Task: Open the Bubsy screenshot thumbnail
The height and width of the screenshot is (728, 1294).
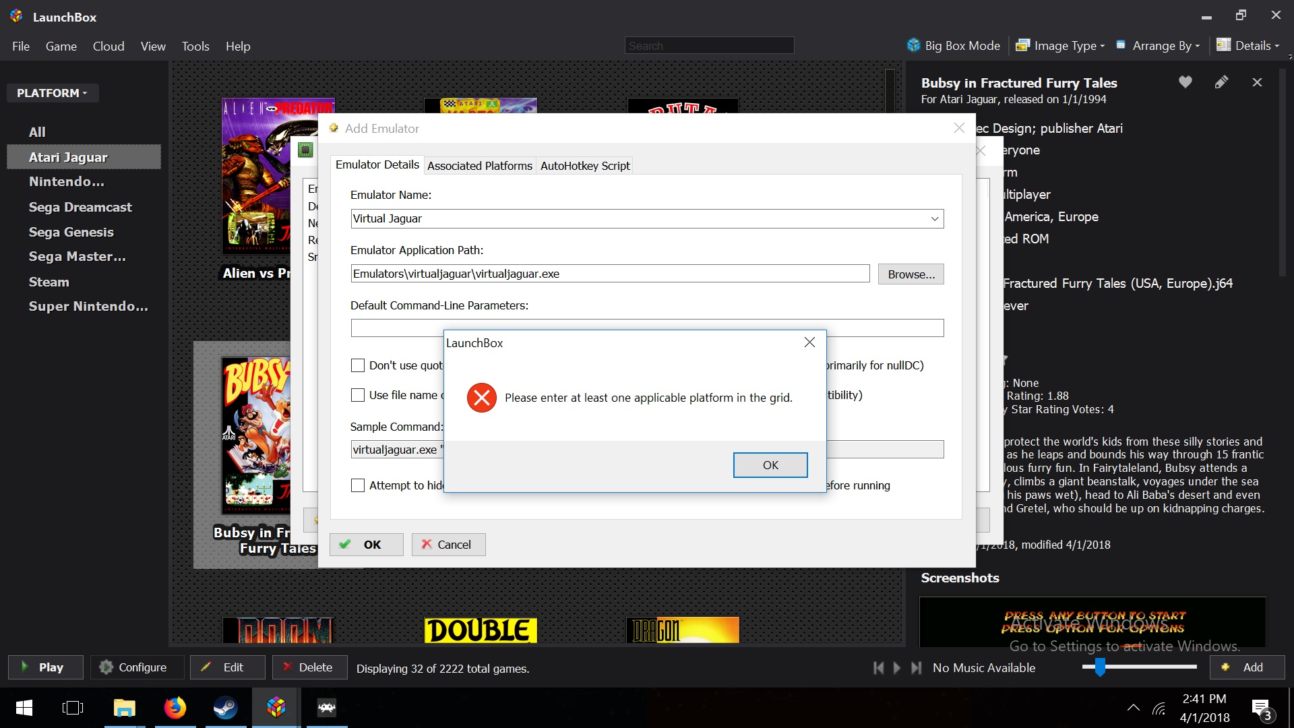Action: pos(1092,621)
